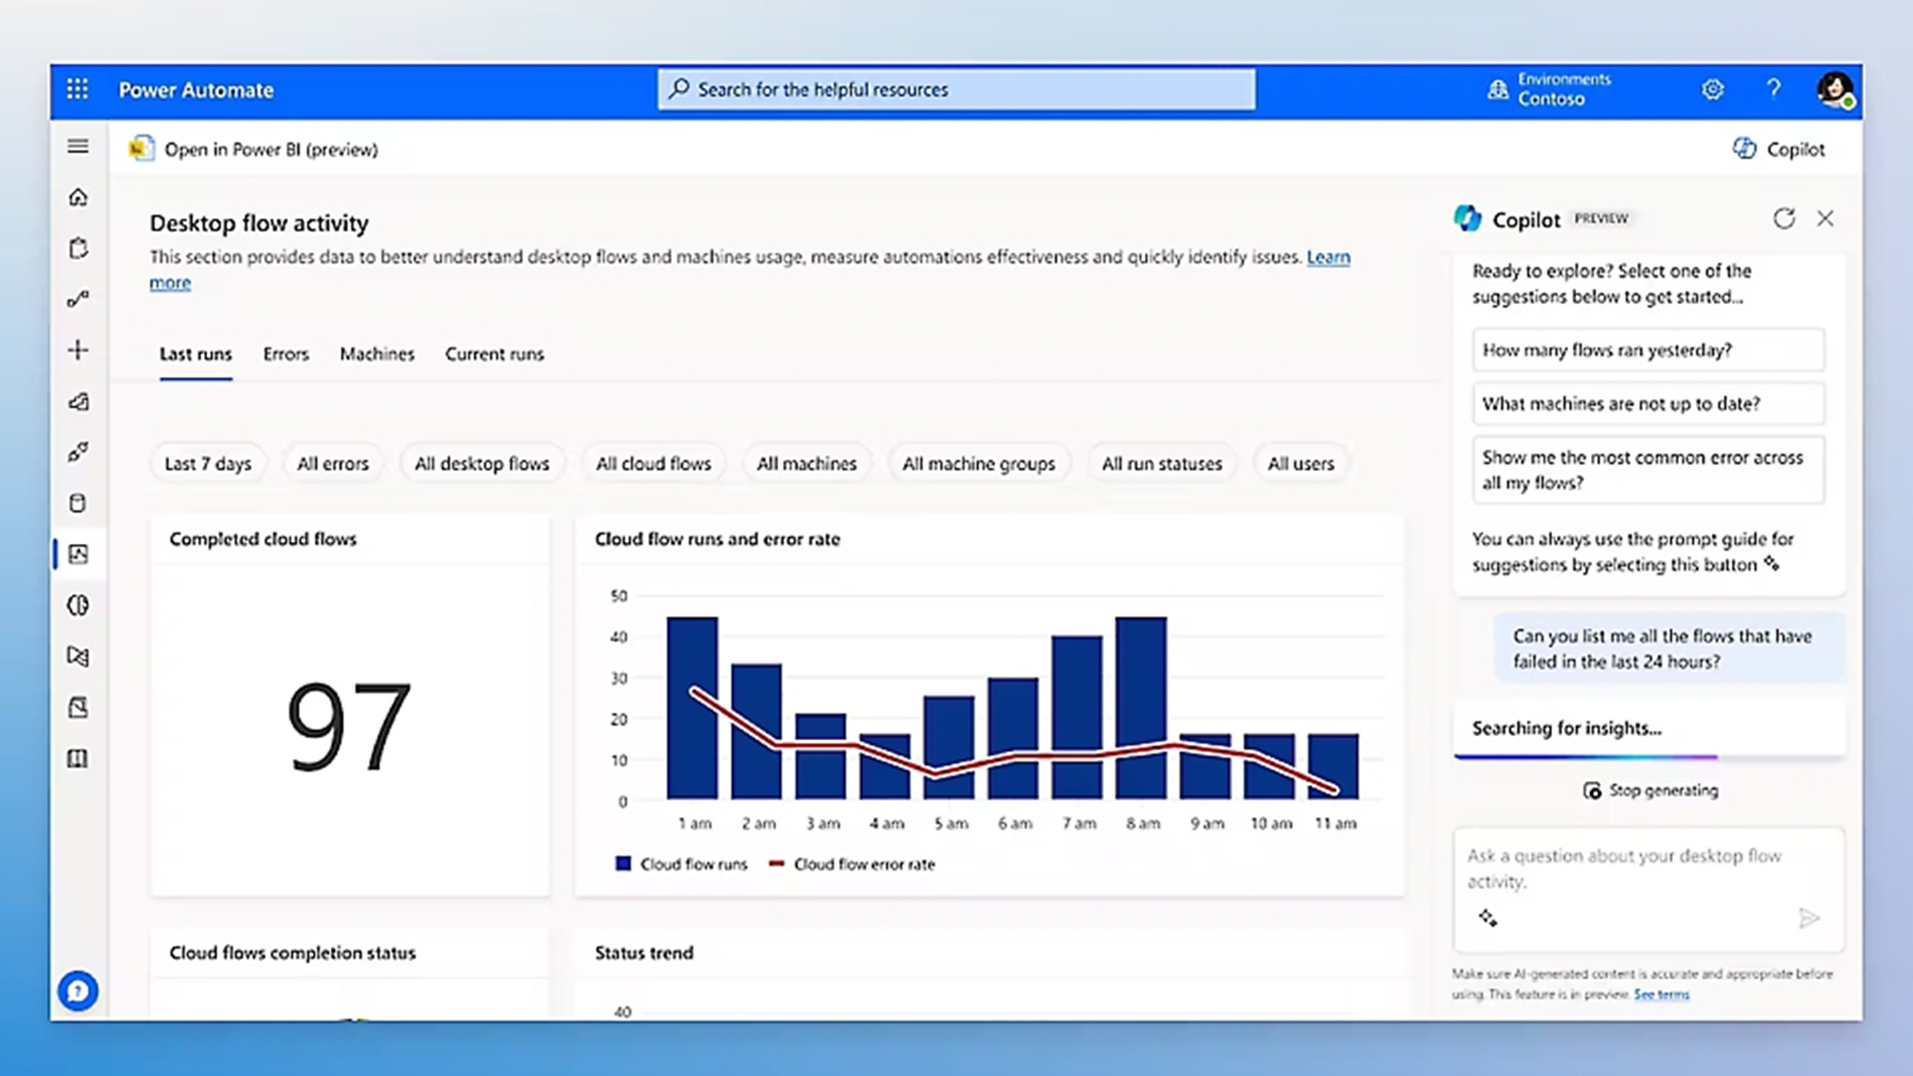
Task: Click the 1 am bar in chart
Action: click(x=692, y=708)
